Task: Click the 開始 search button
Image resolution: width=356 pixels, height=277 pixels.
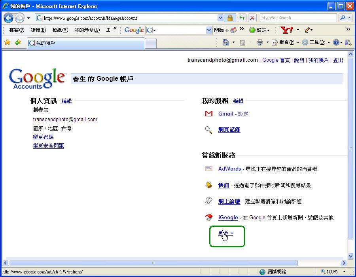Action: coord(219,30)
